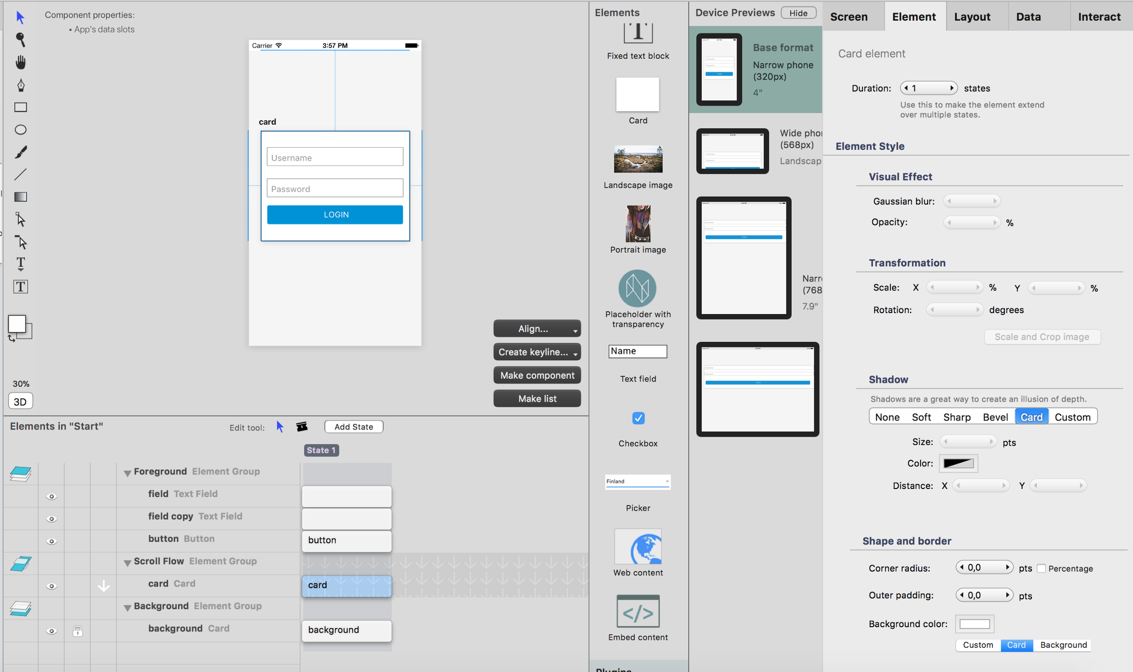The image size is (1133, 672).
Task: Open the Align... dropdown menu
Action: (x=537, y=329)
